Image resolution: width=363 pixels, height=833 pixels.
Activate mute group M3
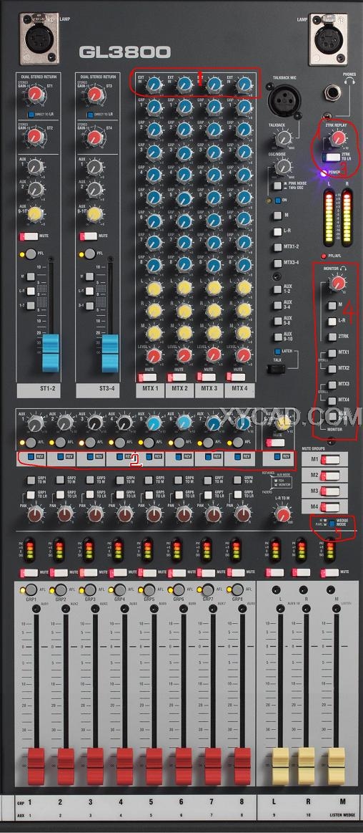click(x=329, y=491)
